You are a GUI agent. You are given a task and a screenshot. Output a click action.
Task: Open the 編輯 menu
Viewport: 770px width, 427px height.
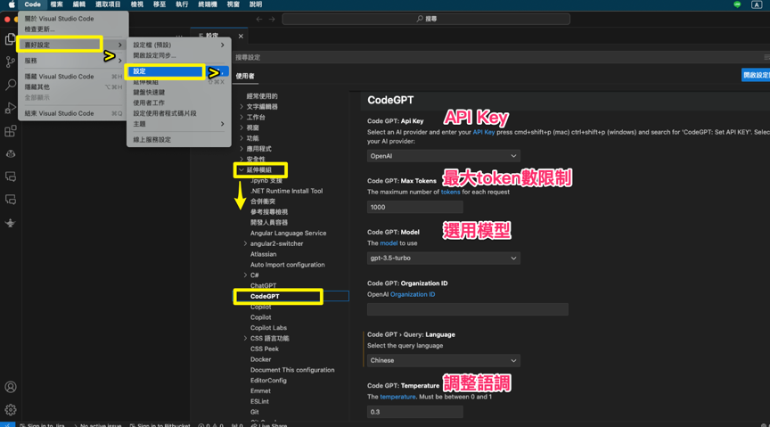[79, 4]
